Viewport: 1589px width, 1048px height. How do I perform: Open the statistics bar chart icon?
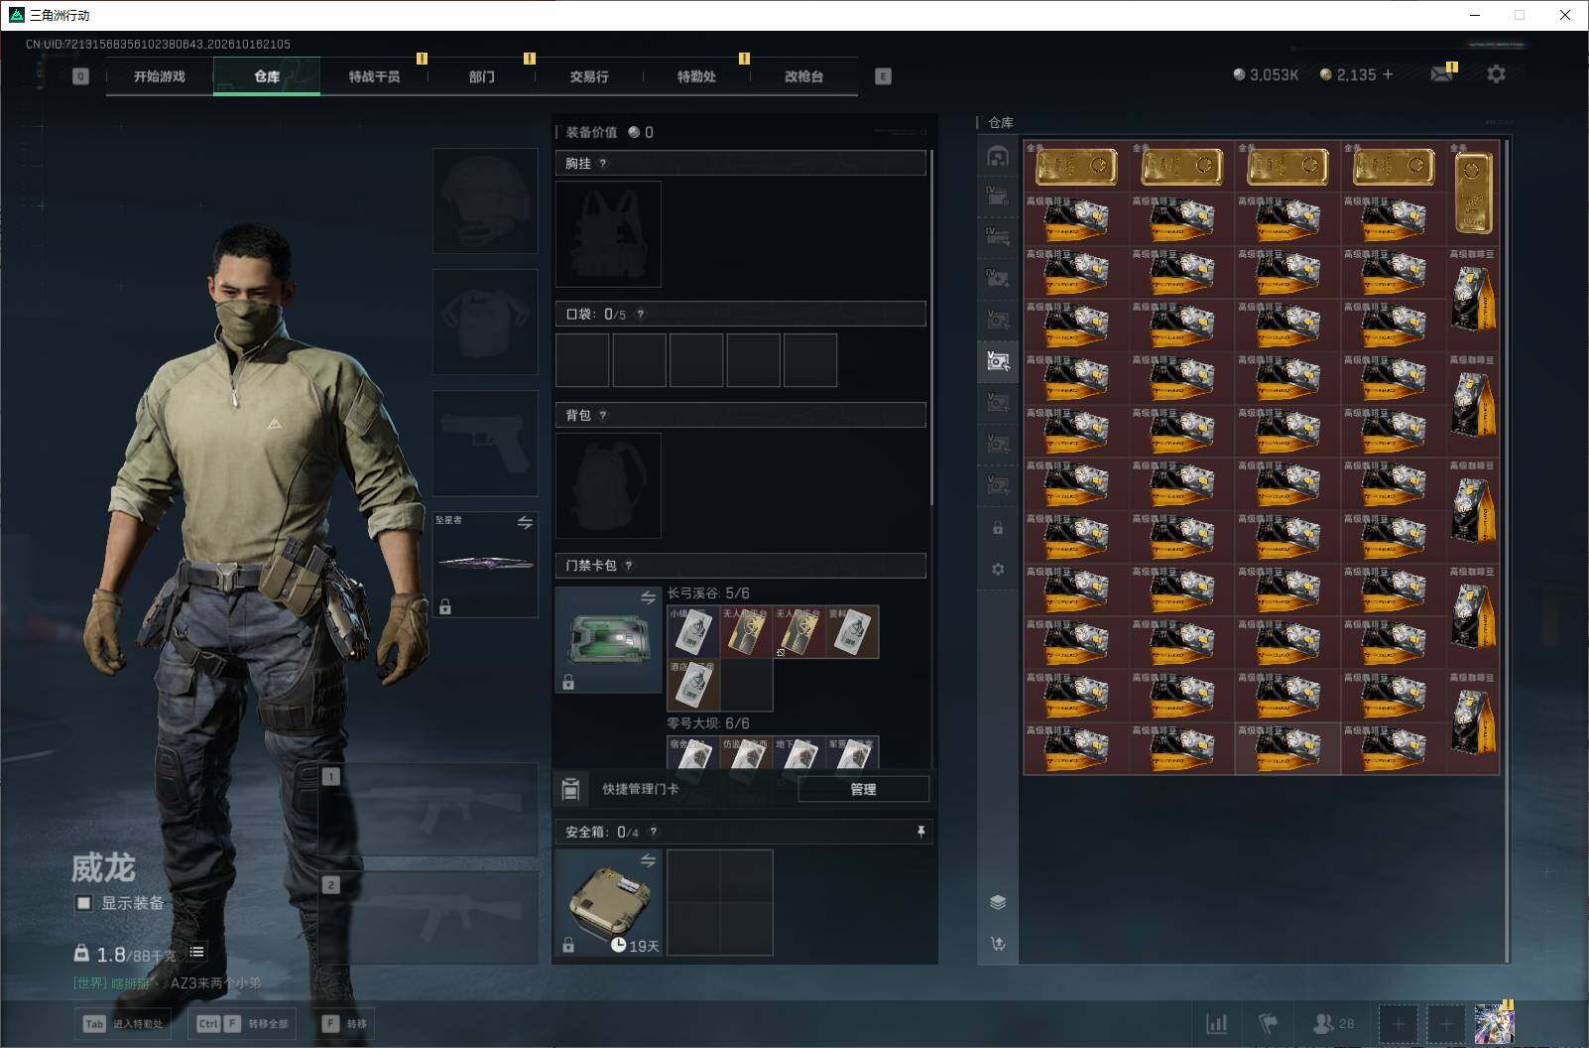(1216, 1023)
